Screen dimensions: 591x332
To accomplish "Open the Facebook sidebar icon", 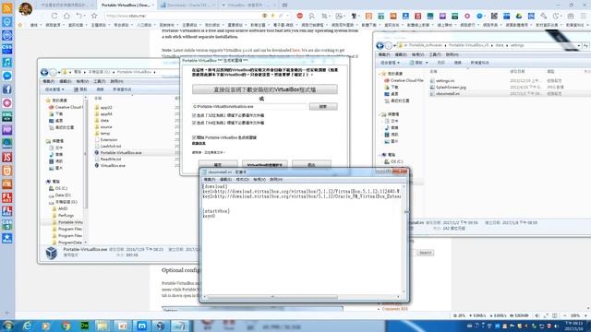I will point(6,89).
